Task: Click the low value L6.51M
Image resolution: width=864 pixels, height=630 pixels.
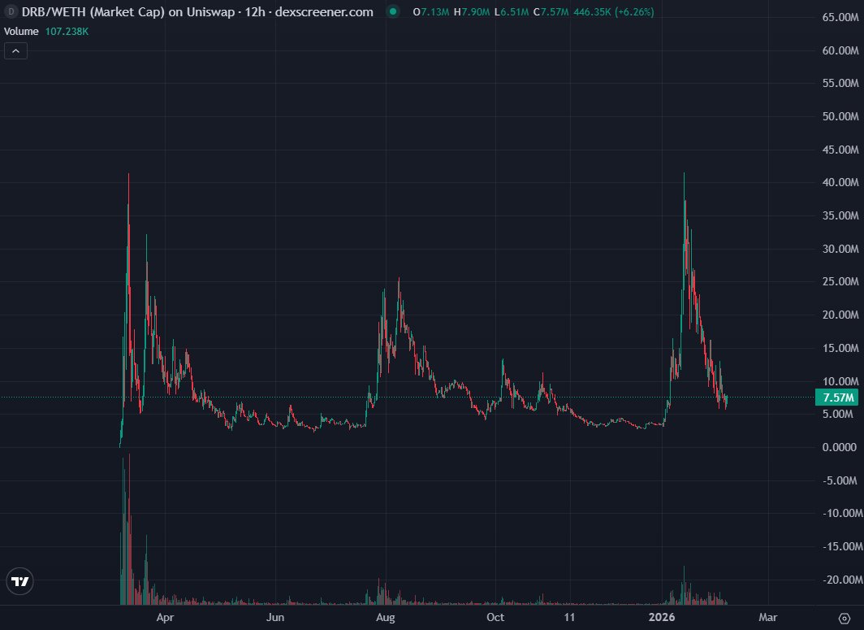Action: (512, 11)
